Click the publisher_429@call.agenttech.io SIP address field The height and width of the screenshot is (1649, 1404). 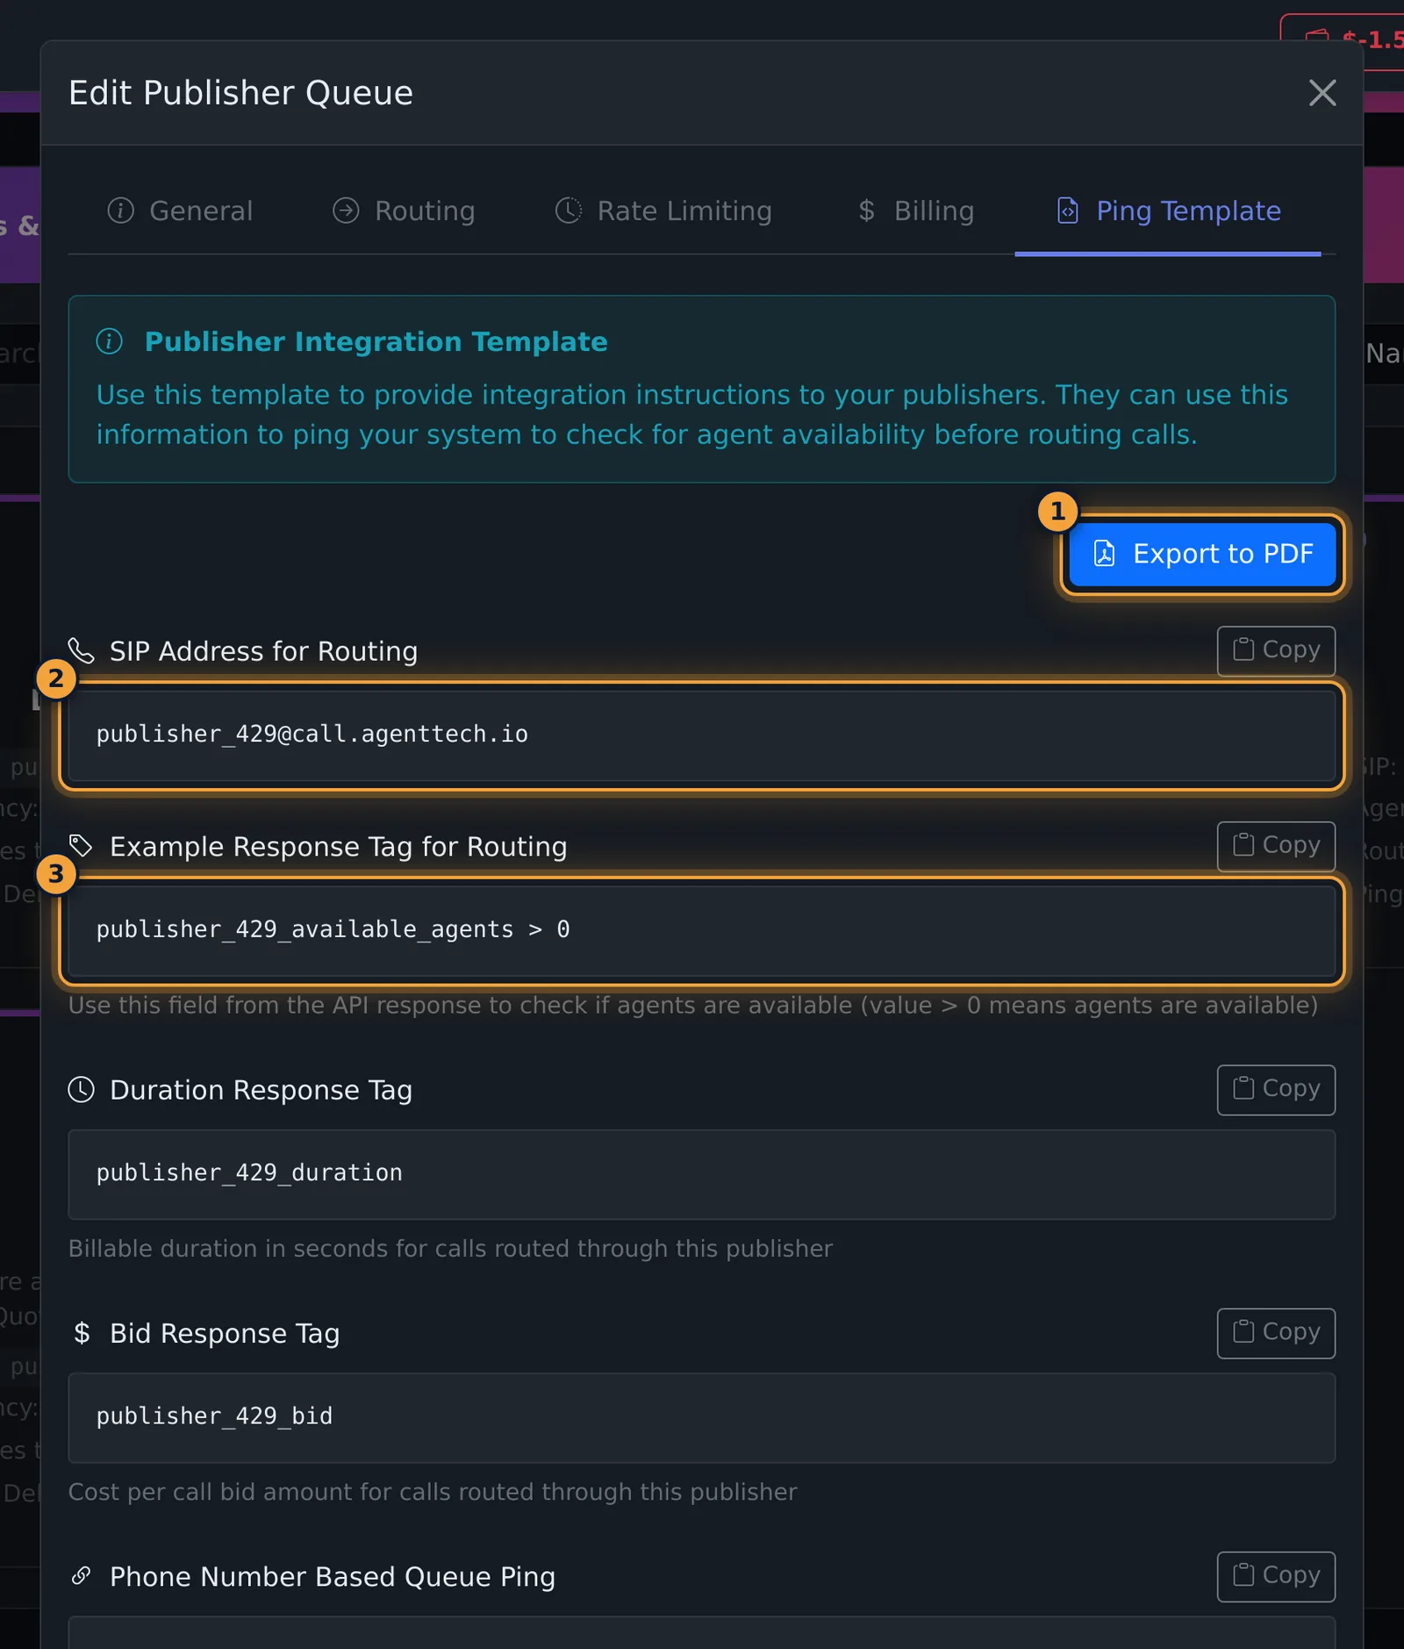tap(702, 735)
